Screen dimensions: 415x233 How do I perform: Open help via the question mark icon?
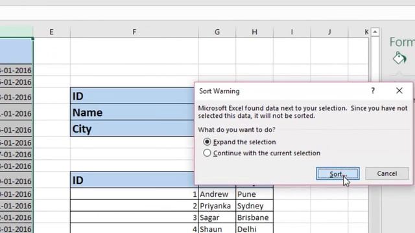click(x=373, y=91)
